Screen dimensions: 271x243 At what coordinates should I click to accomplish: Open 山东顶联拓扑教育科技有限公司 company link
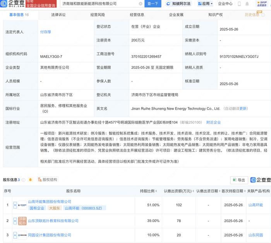[x=53, y=221]
